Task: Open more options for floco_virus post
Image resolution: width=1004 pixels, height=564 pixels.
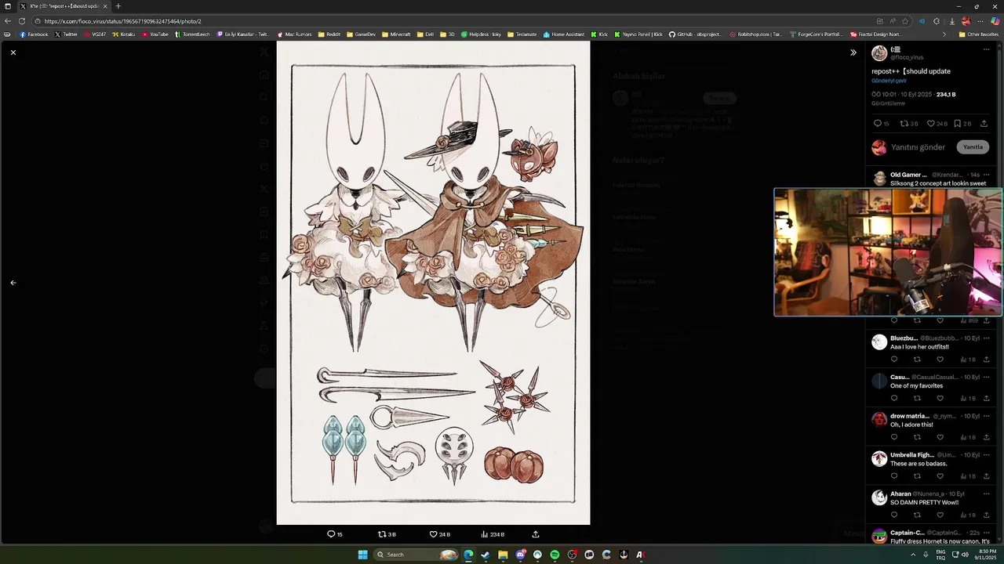Action: (986, 49)
